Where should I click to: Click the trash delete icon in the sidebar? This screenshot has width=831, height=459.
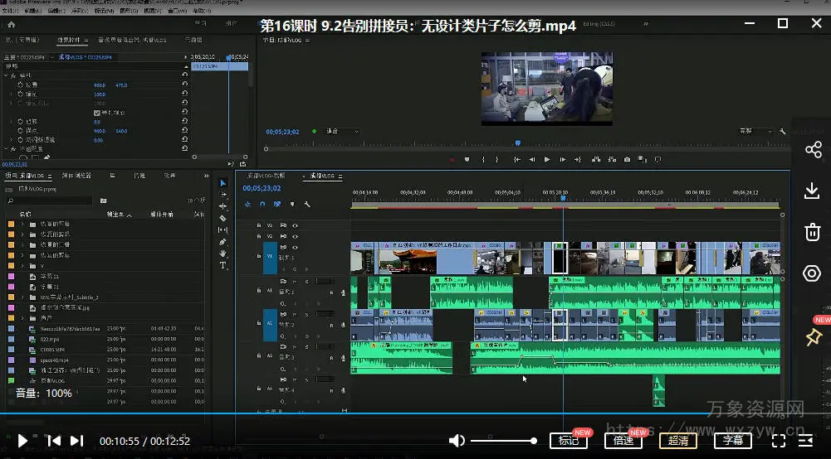pyautogui.click(x=812, y=232)
